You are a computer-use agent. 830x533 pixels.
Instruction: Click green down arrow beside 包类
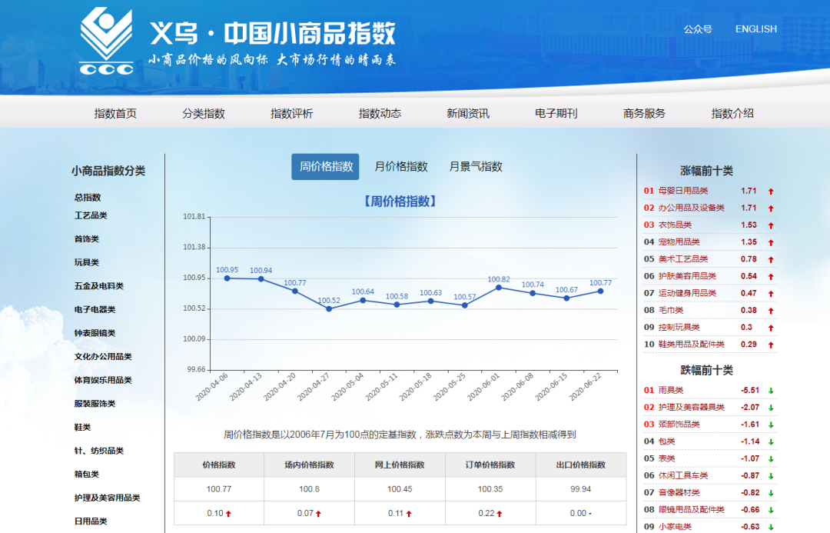(x=771, y=442)
